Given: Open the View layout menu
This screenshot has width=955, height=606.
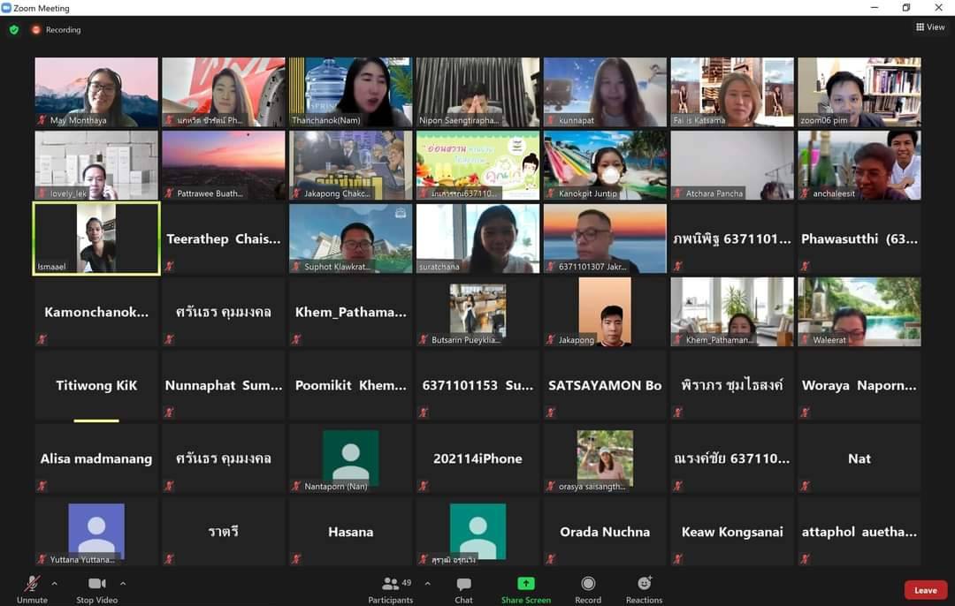Looking at the screenshot, I should (x=930, y=27).
